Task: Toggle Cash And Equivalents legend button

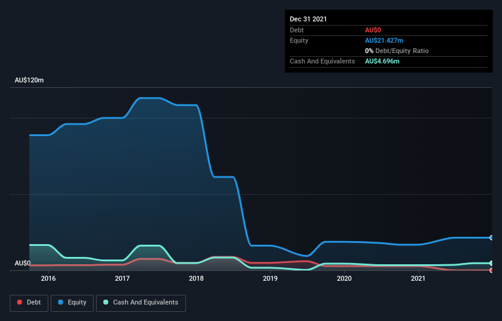Action: (141, 303)
